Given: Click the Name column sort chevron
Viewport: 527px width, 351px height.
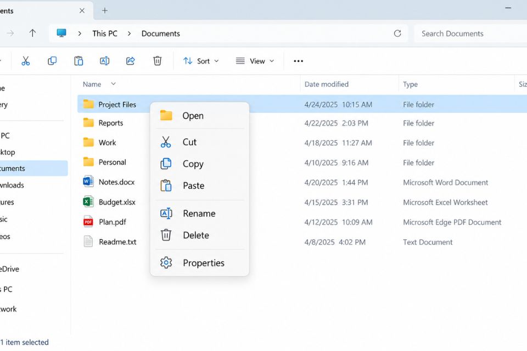Looking at the screenshot, I should pyautogui.click(x=113, y=83).
